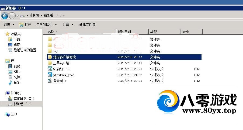
Task: Sort by the 修改日期 column header
Action: pos(132,32)
